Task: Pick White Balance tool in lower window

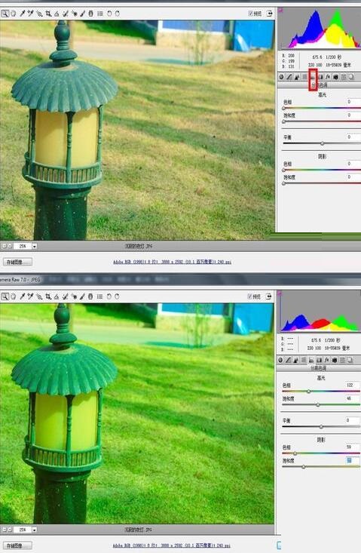Action: (x=23, y=296)
